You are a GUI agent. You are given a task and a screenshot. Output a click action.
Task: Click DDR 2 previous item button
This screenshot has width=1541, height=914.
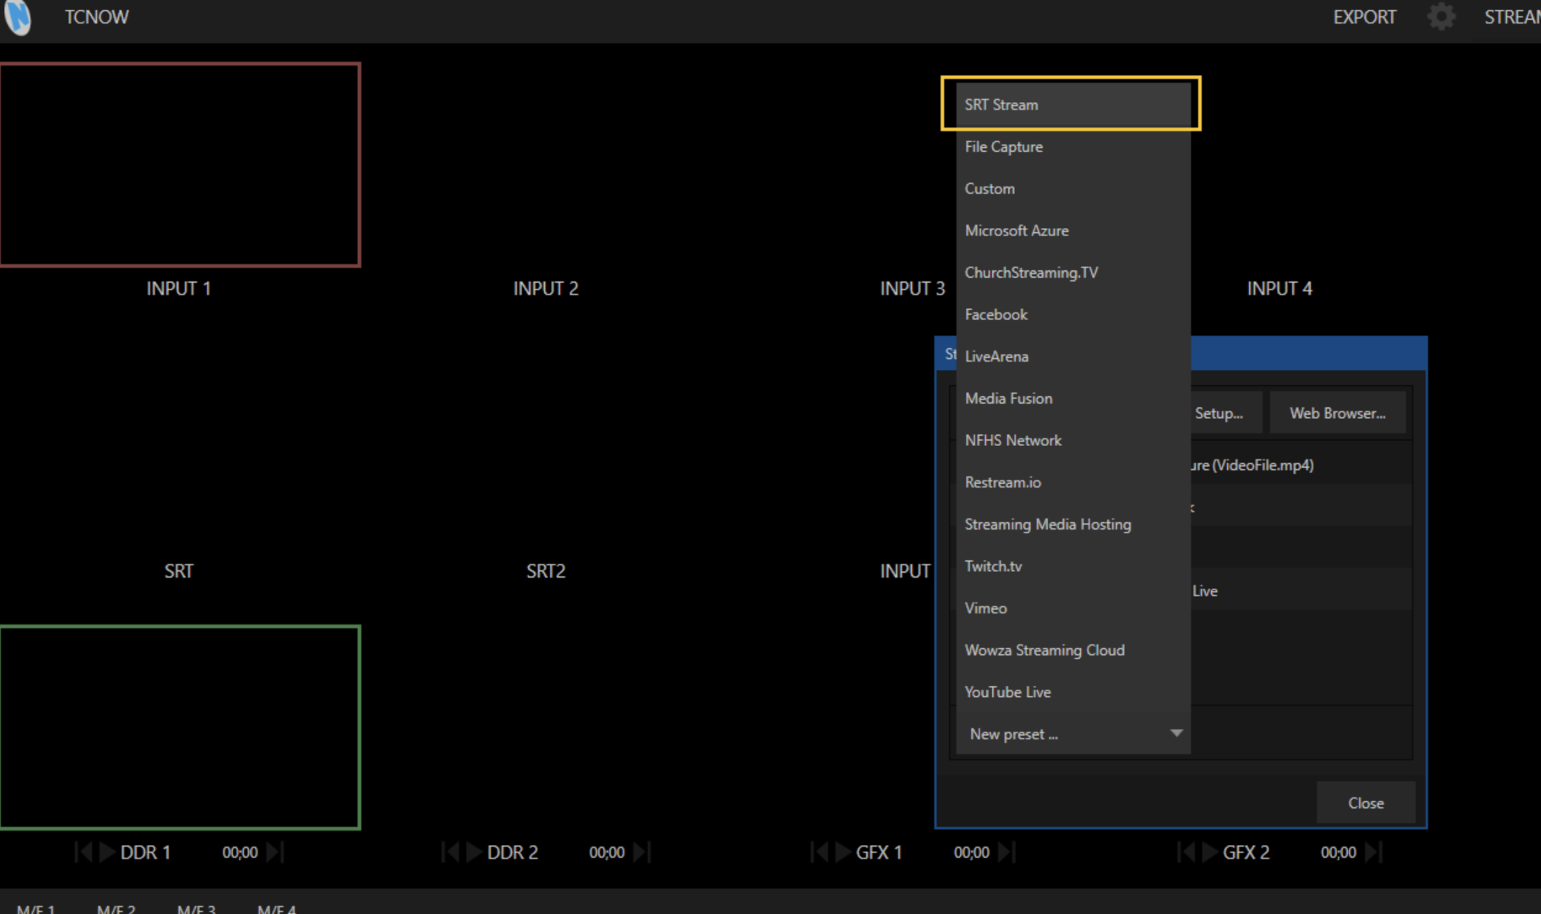point(450,852)
